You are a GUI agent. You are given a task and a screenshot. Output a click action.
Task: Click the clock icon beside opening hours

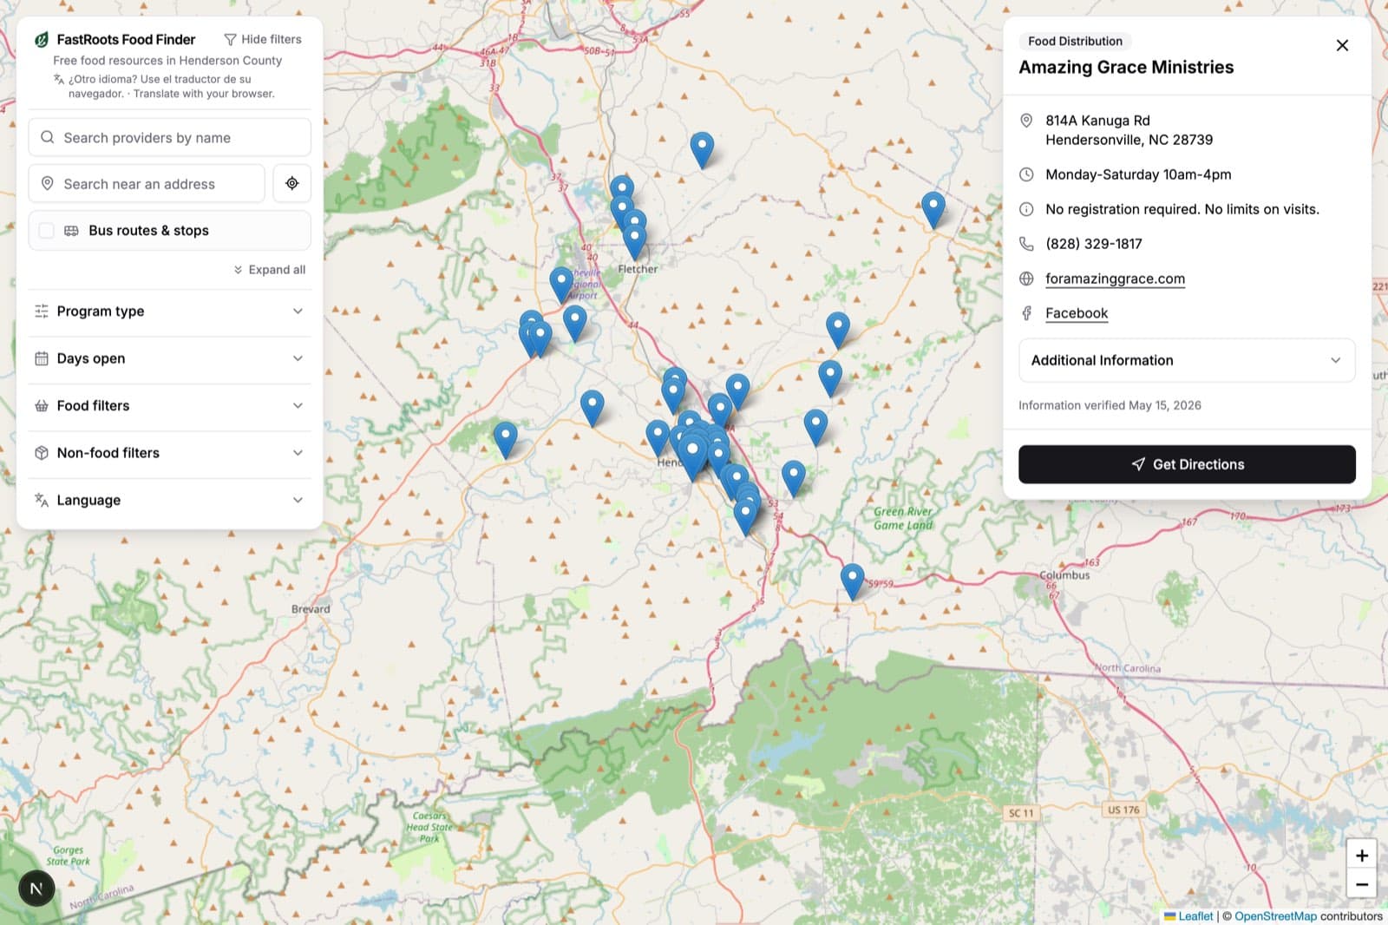(1026, 174)
